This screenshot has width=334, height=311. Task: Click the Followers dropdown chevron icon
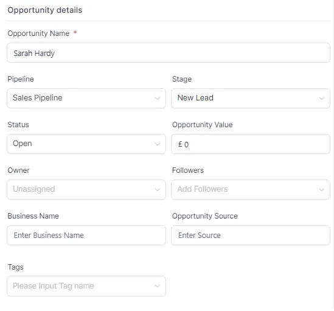[x=322, y=189]
